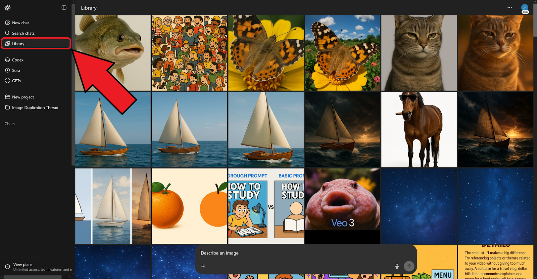Click the Sora play icon in the sidebar
Screen dimensions: 537x279
pyautogui.click(x=7, y=70)
